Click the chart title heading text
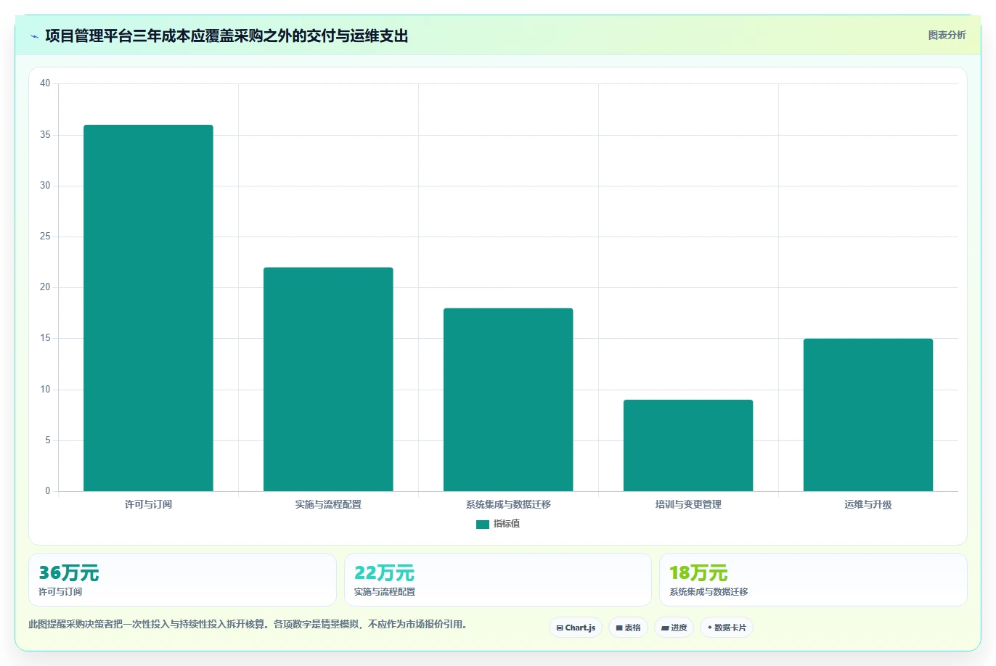This screenshot has width=996, height=666. point(226,36)
